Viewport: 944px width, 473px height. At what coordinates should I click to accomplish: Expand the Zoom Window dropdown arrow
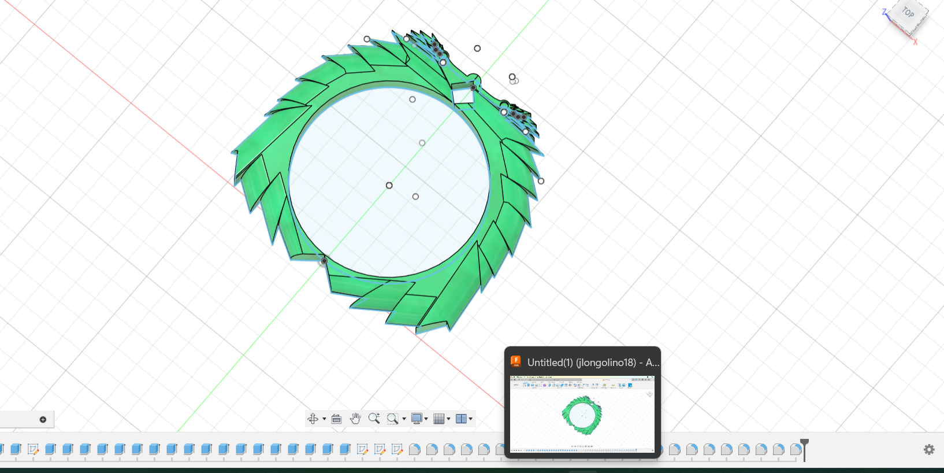click(x=404, y=419)
